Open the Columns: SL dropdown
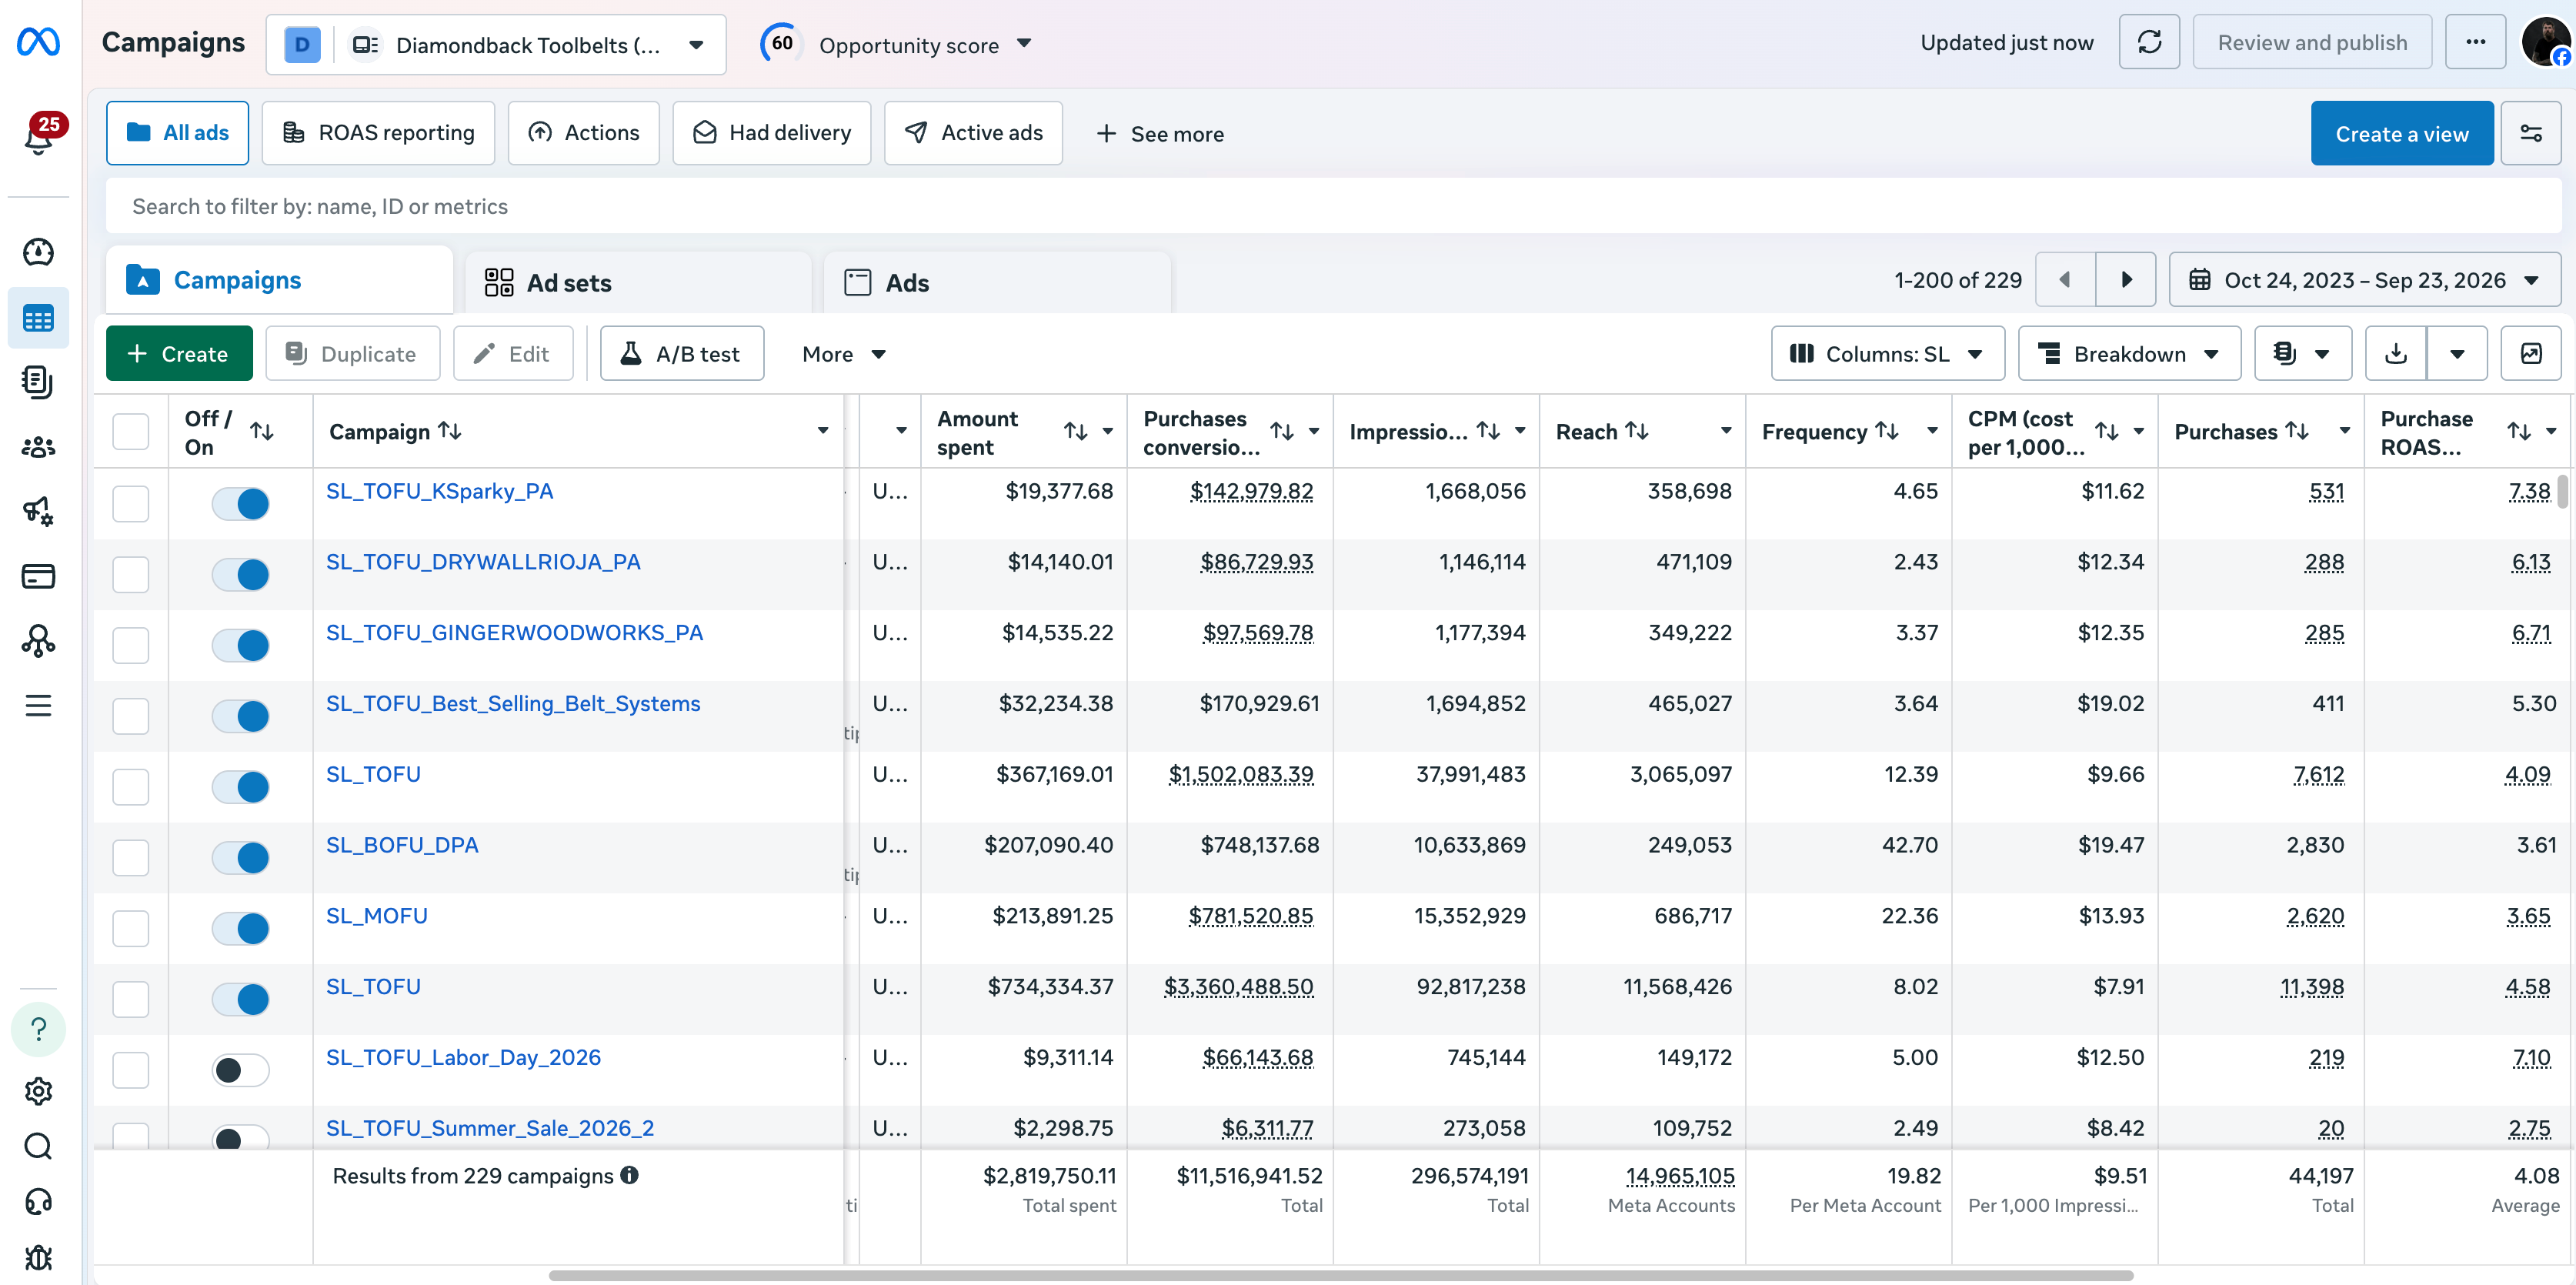Screen dimensions: 2576x1285 pyautogui.click(x=1887, y=353)
